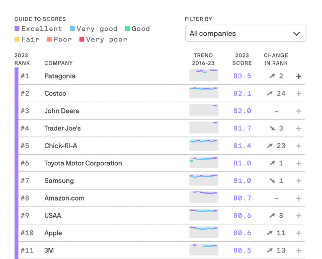This screenshot has width=322, height=259.
Task: Click the 2023 Score column header
Action: 243,59
